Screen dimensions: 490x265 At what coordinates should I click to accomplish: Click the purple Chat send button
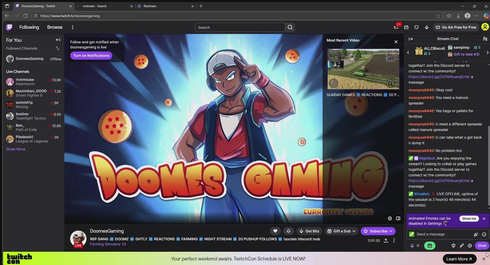pyautogui.click(x=482, y=245)
